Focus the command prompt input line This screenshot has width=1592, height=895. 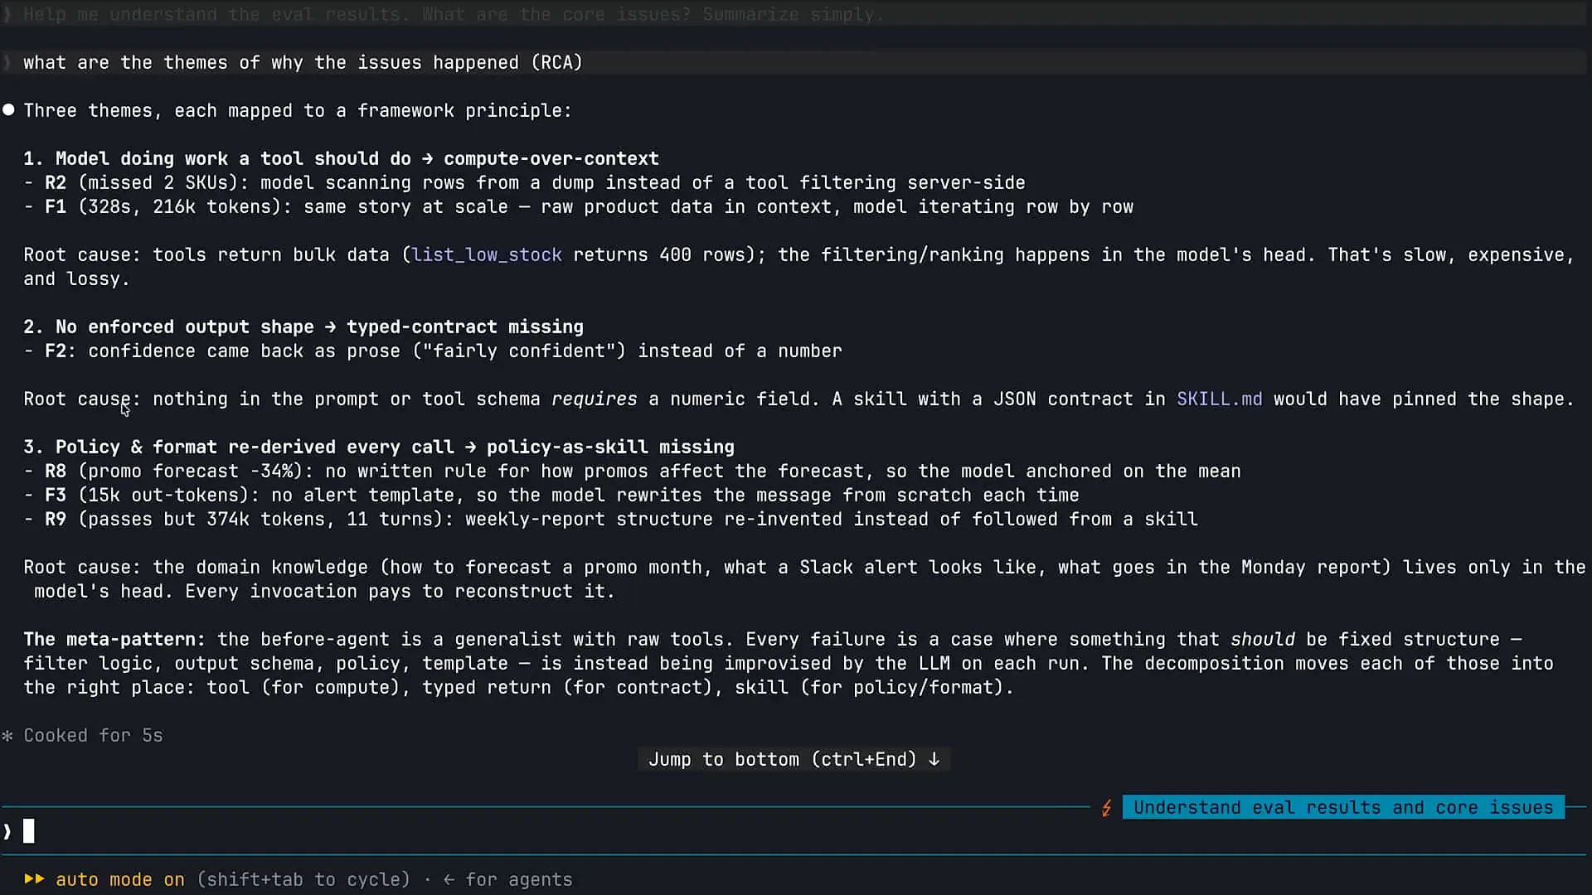pos(796,830)
